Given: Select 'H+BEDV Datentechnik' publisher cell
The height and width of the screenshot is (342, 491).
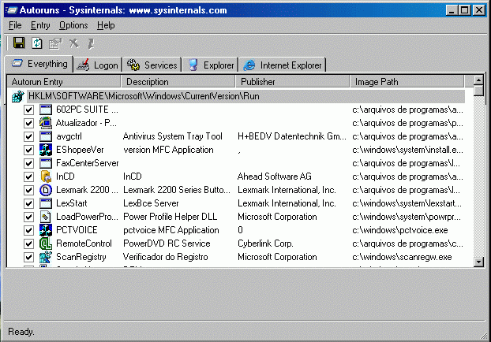Looking at the screenshot, I should [291, 136].
